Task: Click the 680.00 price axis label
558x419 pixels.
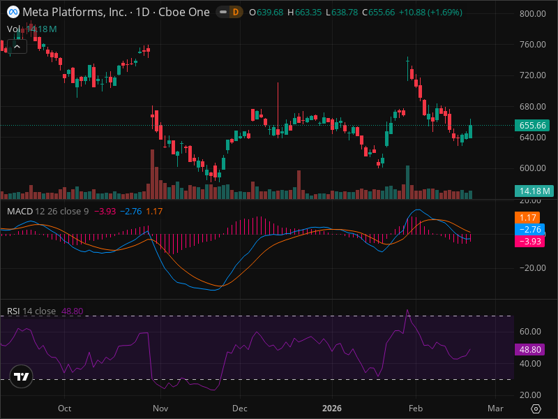Action: pos(532,107)
